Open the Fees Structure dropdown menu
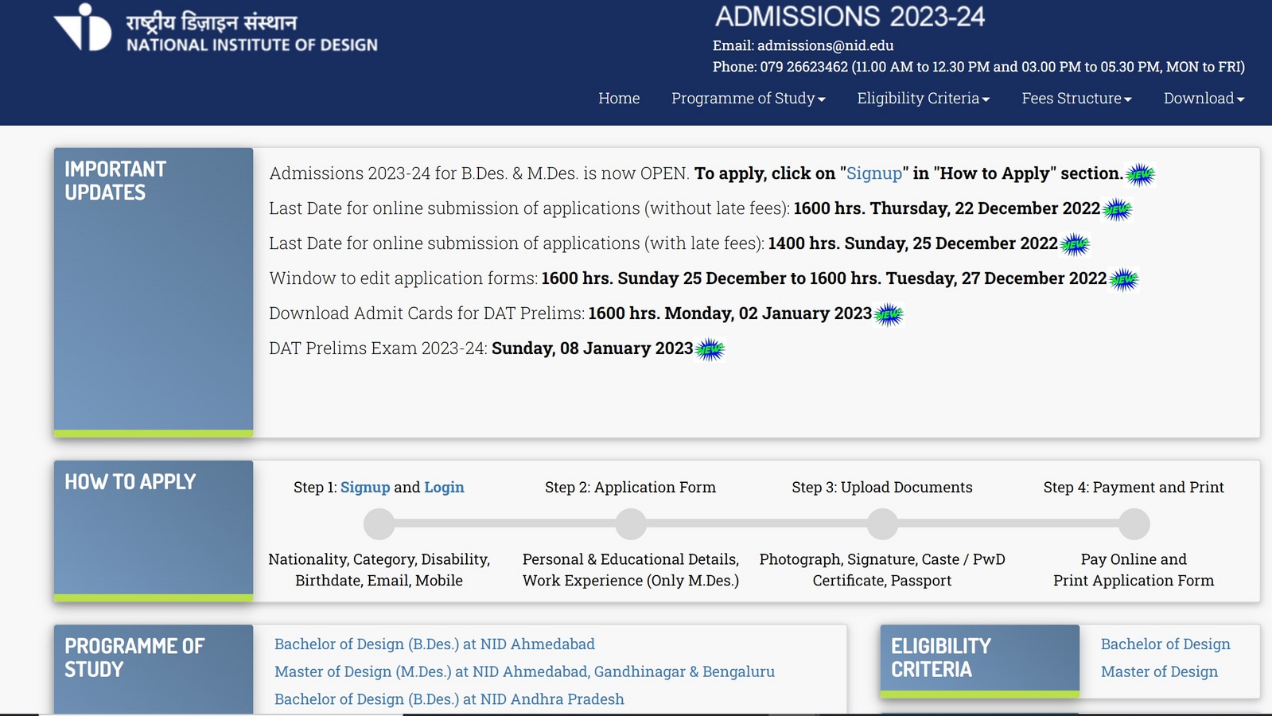The image size is (1272, 716). tap(1076, 98)
